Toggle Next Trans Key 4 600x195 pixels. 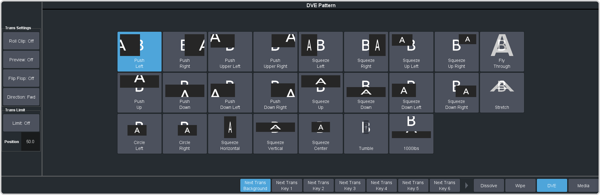[382, 186]
